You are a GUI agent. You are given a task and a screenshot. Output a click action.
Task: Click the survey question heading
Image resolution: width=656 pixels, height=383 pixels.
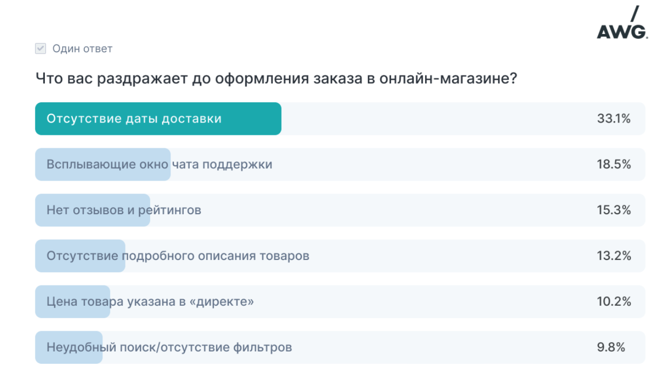pyautogui.click(x=276, y=78)
